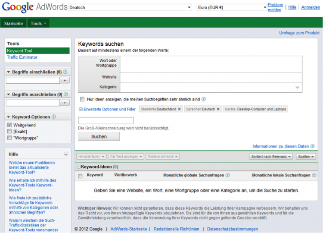The width and height of the screenshot is (323, 233).
Task: Open the Als Text anzeigen dropdown
Action: [x=126, y=157]
